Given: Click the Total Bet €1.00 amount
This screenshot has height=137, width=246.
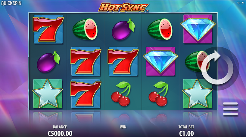Looking at the screenshot, I should 186,134.
